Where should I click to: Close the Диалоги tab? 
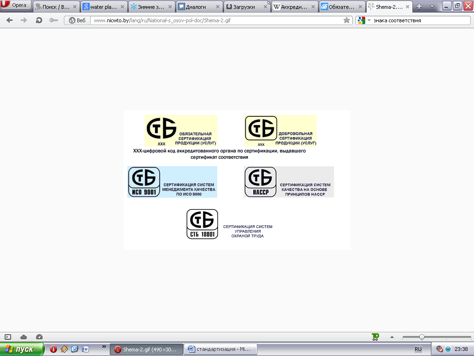point(218,6)
